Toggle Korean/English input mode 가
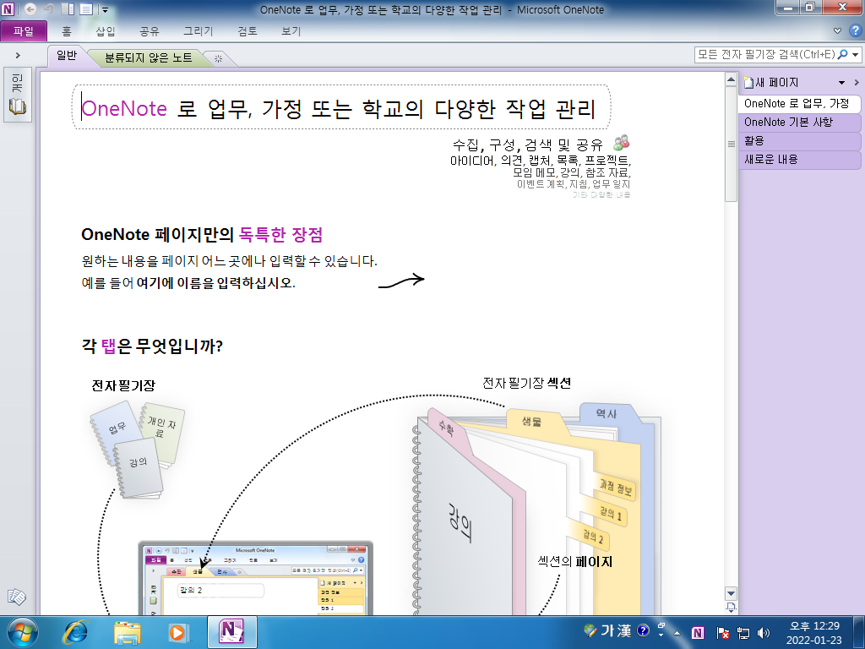 (x=607, y=630)
